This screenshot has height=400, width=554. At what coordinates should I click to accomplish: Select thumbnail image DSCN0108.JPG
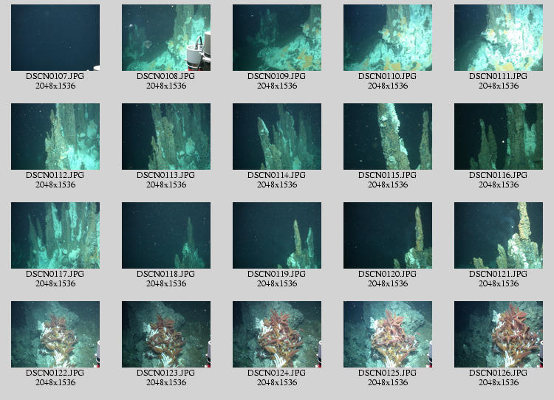pos(166,38)
